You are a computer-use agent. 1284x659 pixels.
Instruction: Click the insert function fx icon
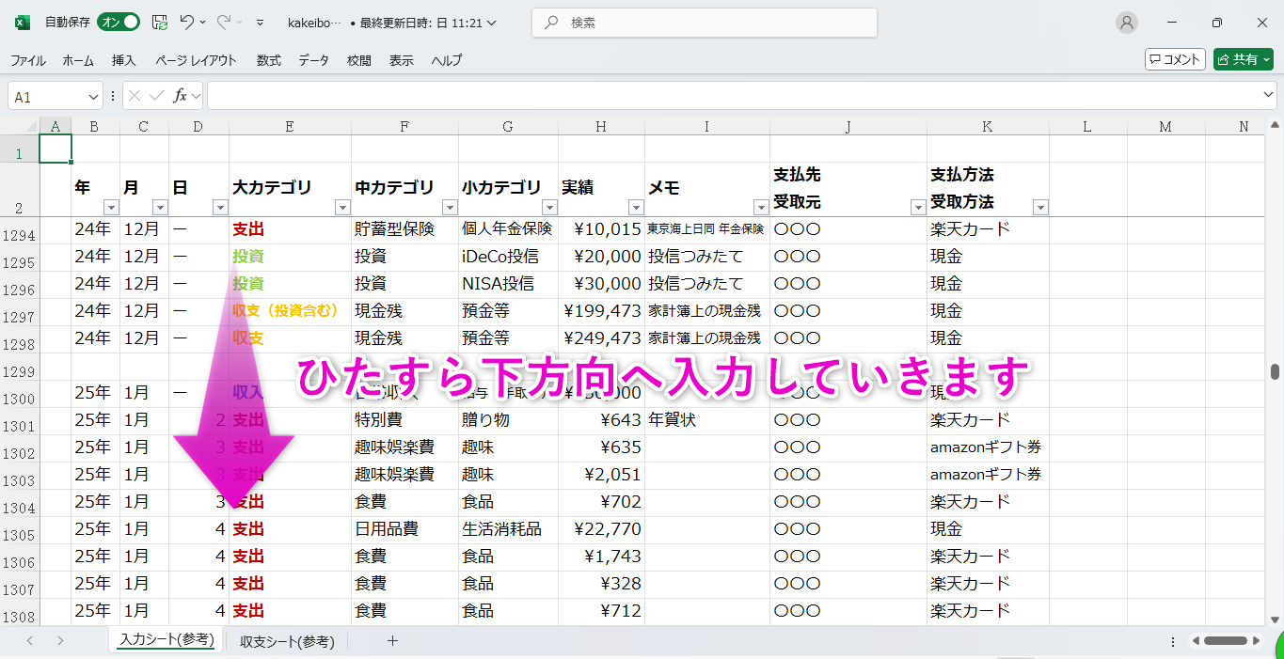click(181, 96)
